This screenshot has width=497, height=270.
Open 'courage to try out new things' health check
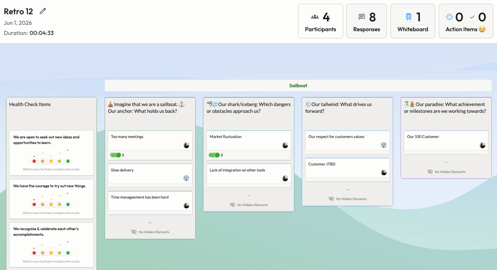tap(51, 199)
